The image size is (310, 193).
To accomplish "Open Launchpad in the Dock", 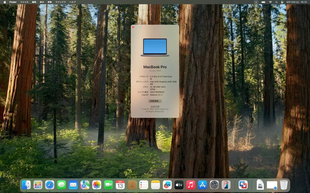I will 38,185.
